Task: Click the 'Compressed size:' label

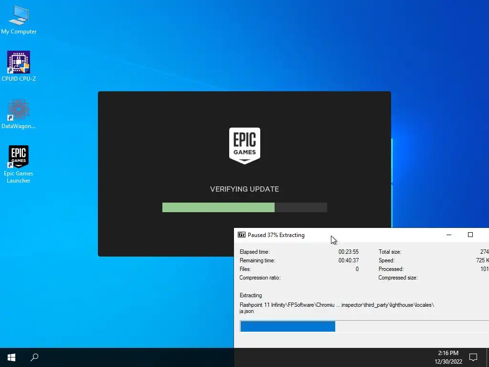Action: tap(398, 278)
